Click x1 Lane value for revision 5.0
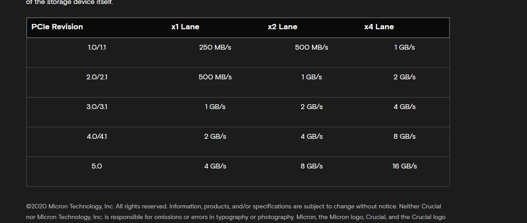This screenshot has height=223, width=527. (x=215, y=166)
